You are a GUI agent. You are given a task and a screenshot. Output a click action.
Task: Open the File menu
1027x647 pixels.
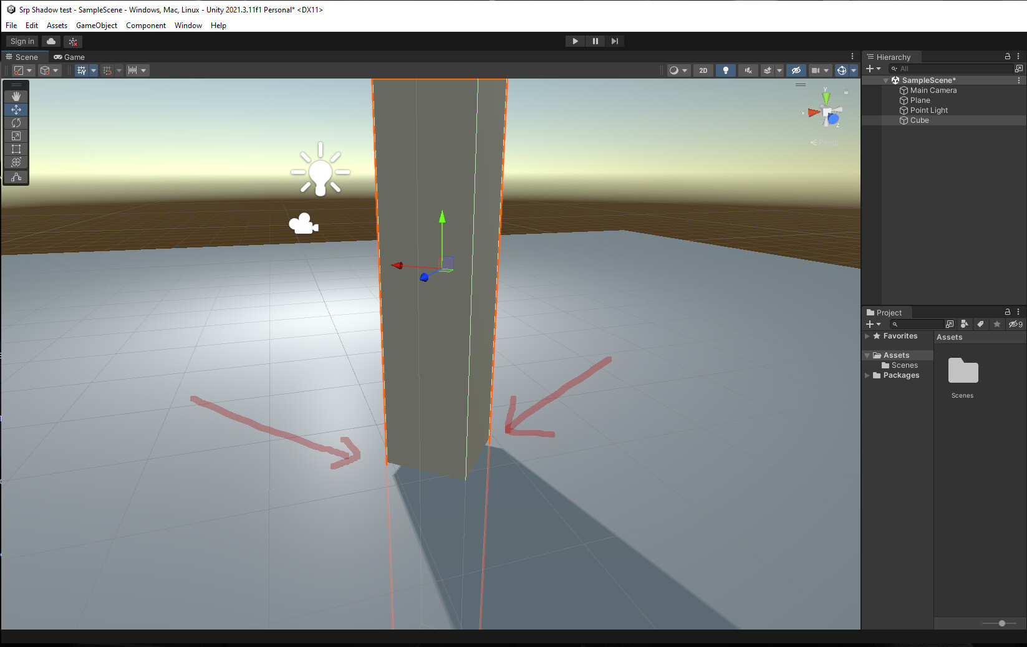(x=11, y=26)
